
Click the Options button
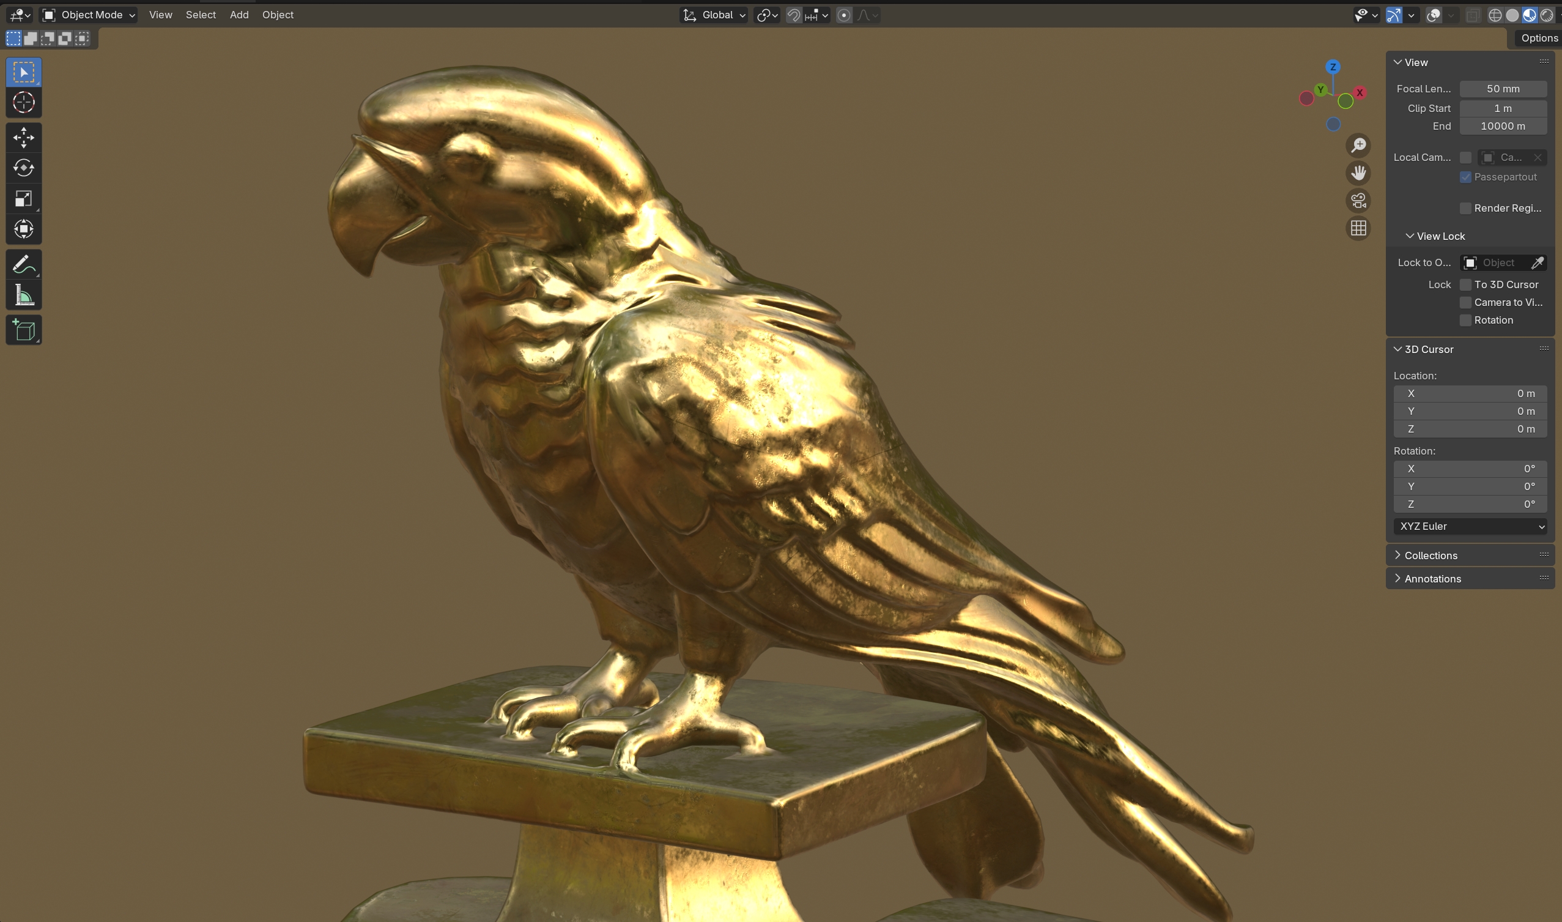click(1538, 38)
